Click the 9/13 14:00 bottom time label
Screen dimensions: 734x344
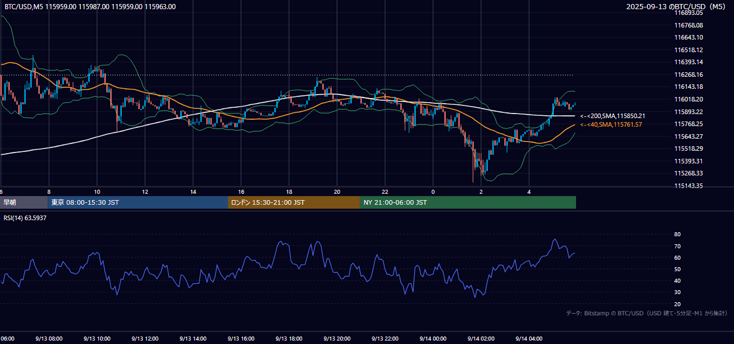193,339
